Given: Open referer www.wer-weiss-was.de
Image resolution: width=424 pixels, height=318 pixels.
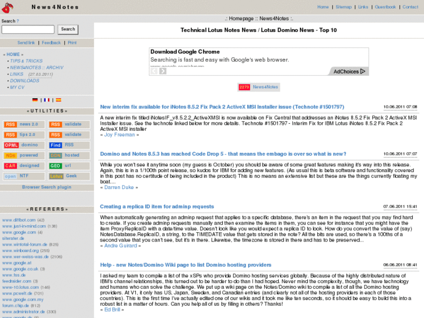Looking at the screenshot, I should pos(26,257).
